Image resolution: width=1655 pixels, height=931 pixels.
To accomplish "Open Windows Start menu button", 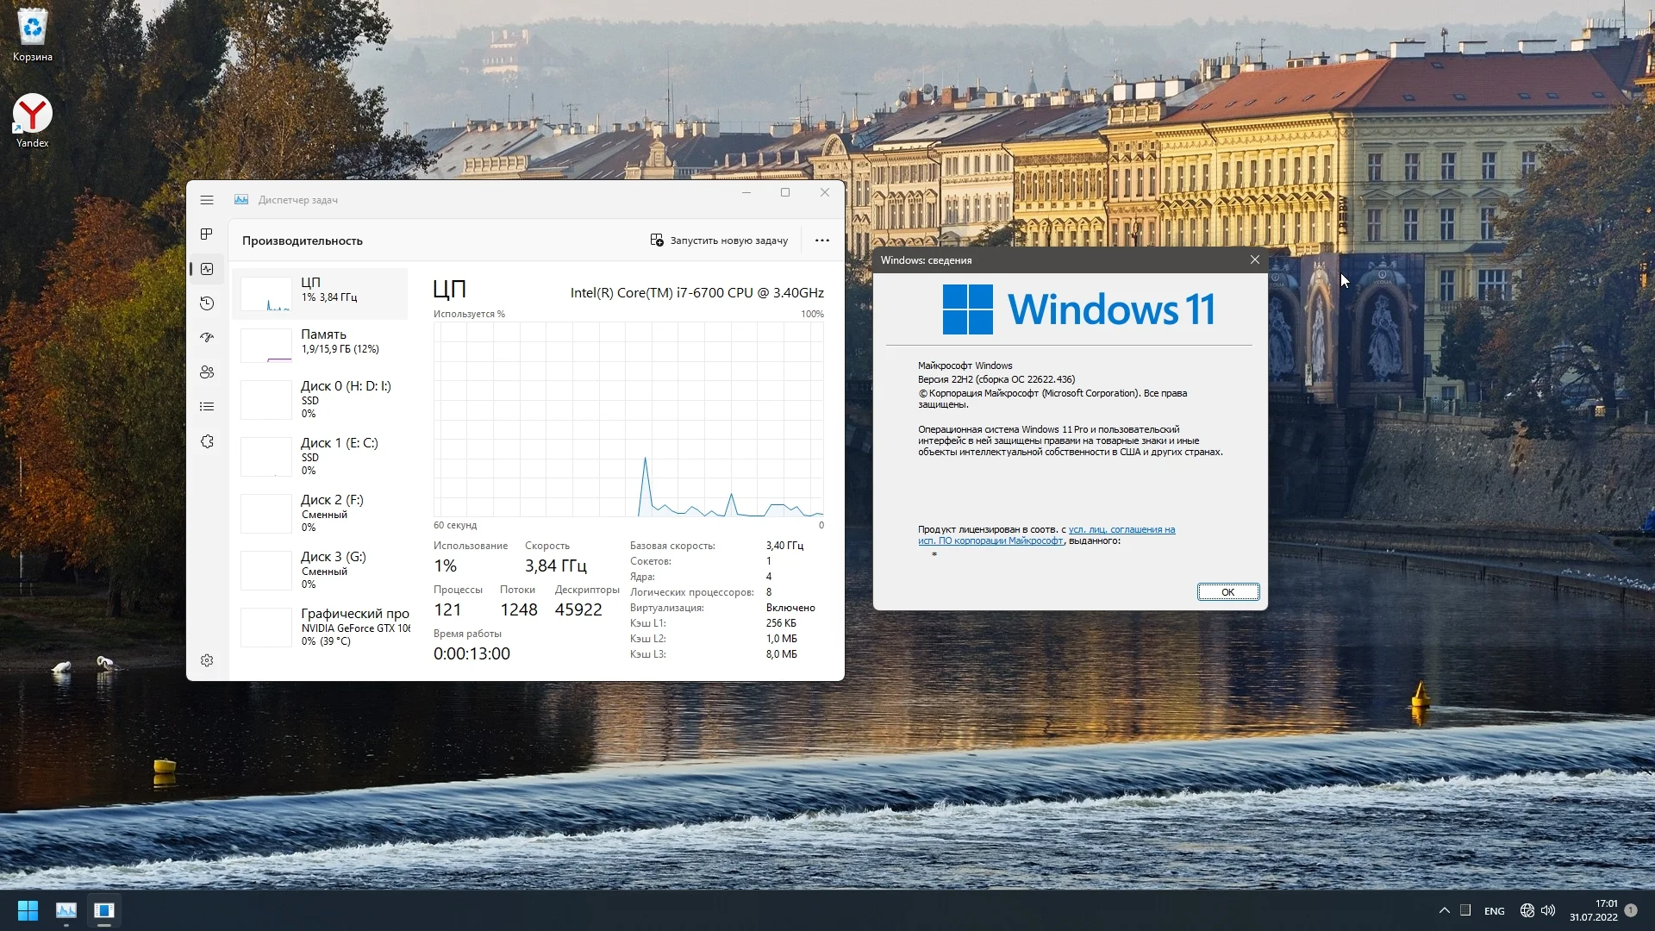I will click(28, 910).
